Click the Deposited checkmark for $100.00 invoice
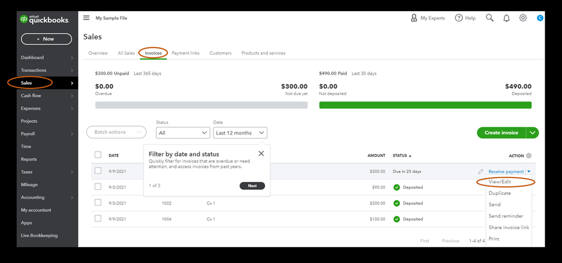 point(396,219)
